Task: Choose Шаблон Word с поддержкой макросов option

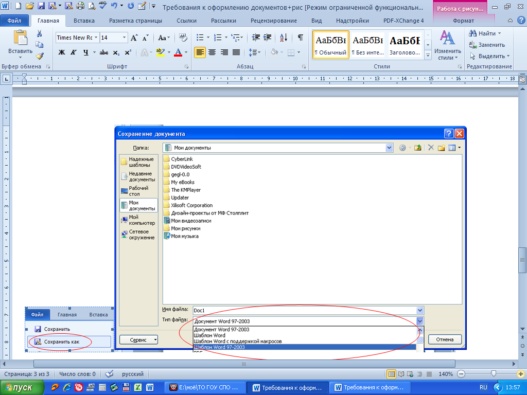Action: tap(238, 342)
